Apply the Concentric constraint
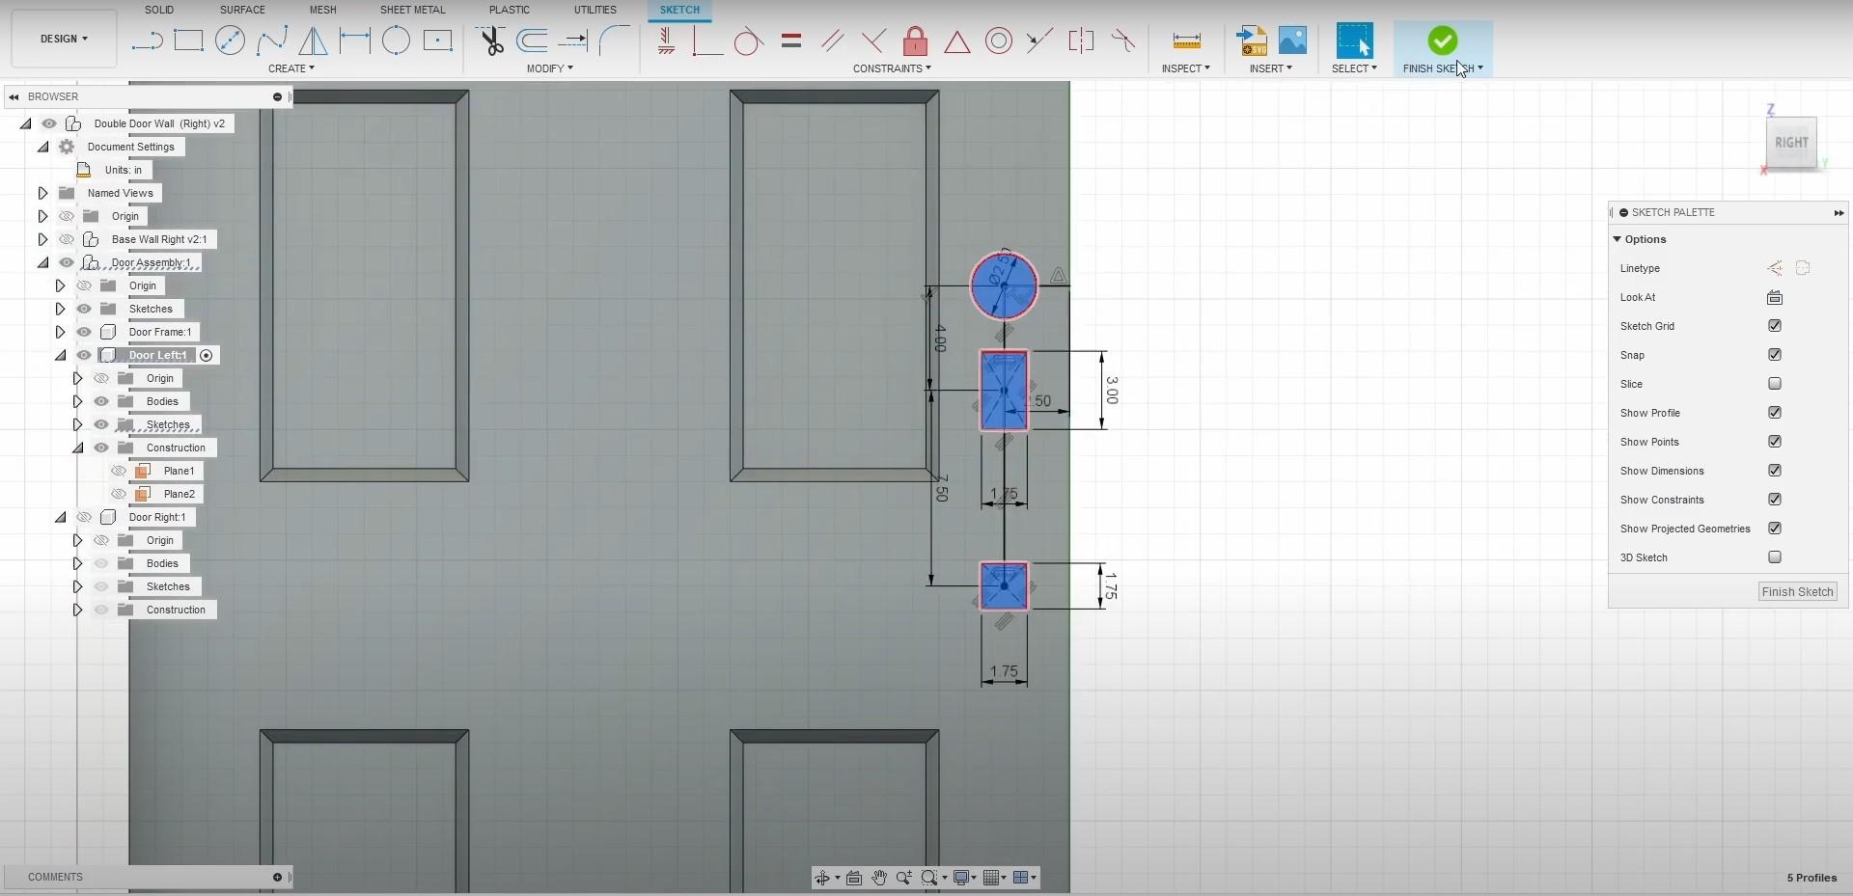The height and width of the screenshot is (896, 1853). (999, 41)
